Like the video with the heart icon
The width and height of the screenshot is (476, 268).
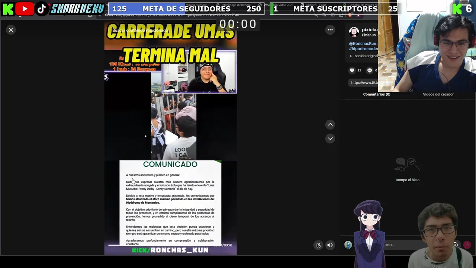[x=352, y=70]
